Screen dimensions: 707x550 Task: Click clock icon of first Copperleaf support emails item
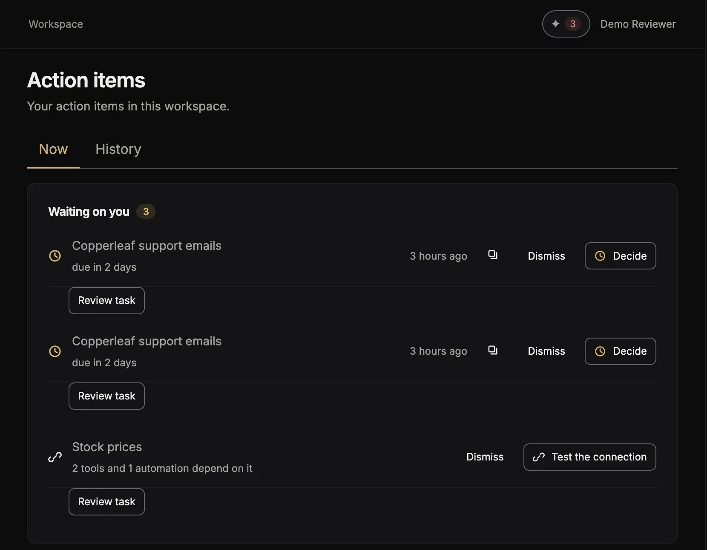coord(55,256)
